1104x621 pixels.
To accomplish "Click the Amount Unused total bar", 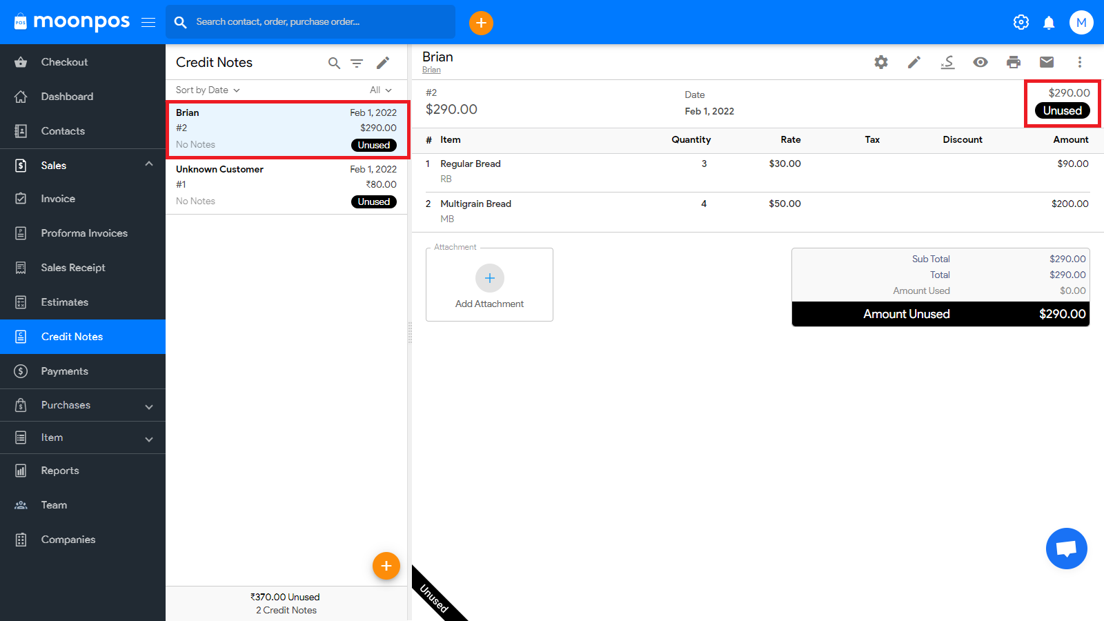I will 940,314.
